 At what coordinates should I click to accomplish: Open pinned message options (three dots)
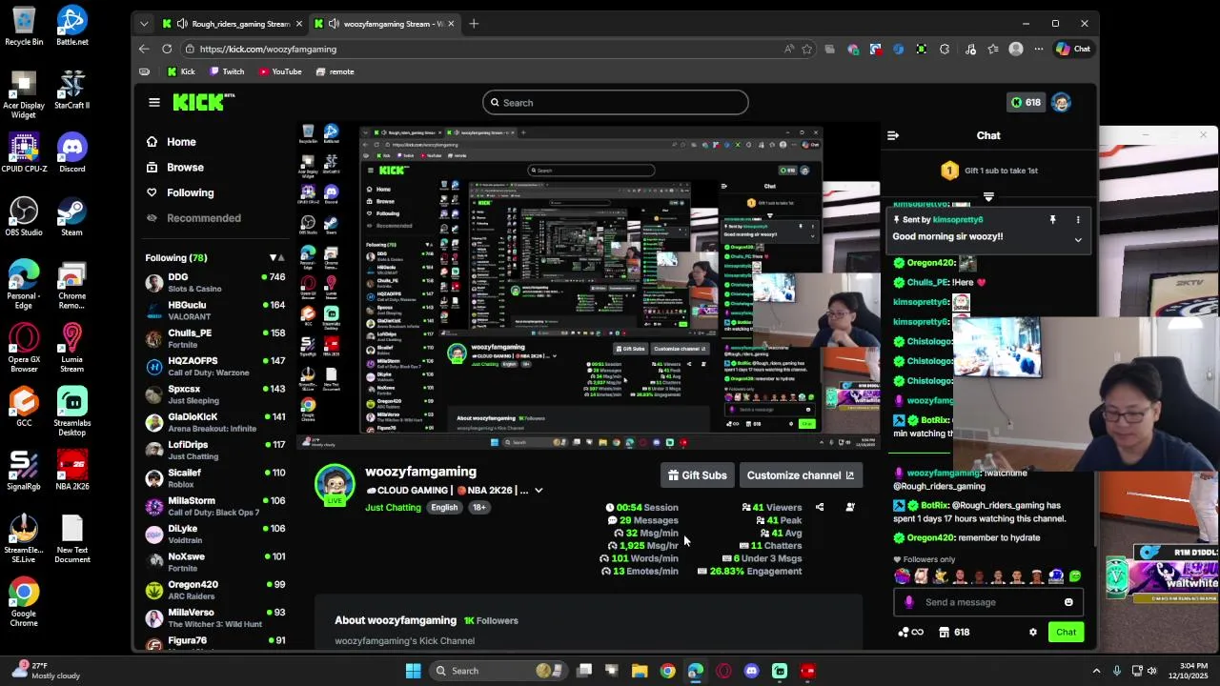(x=1078, y=220)
